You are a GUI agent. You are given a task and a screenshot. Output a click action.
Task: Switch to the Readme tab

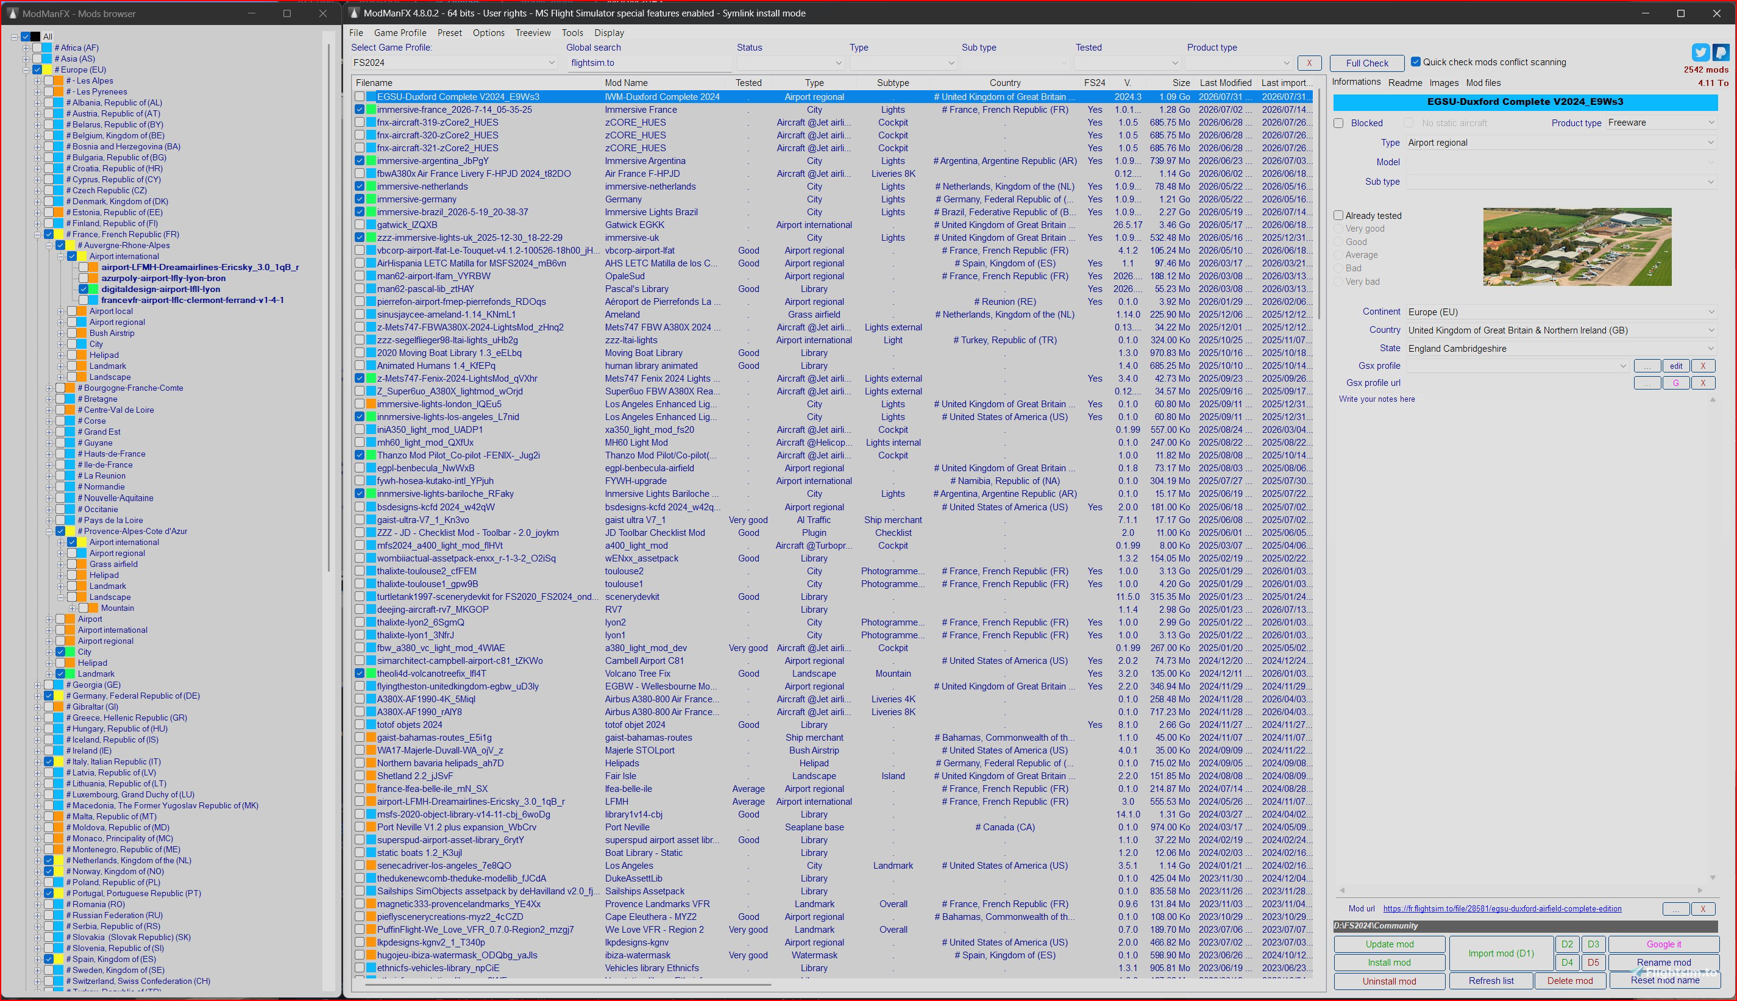[1405, 82]
